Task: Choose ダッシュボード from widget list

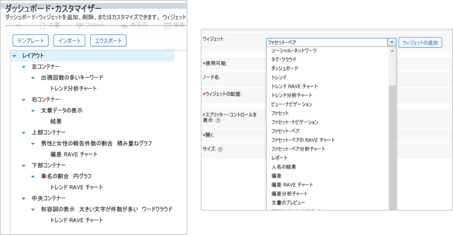Action: pyautogui.click(x=285, y=69)
